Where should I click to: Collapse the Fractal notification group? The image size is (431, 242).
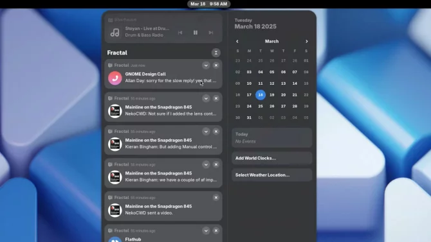(216, 53)
